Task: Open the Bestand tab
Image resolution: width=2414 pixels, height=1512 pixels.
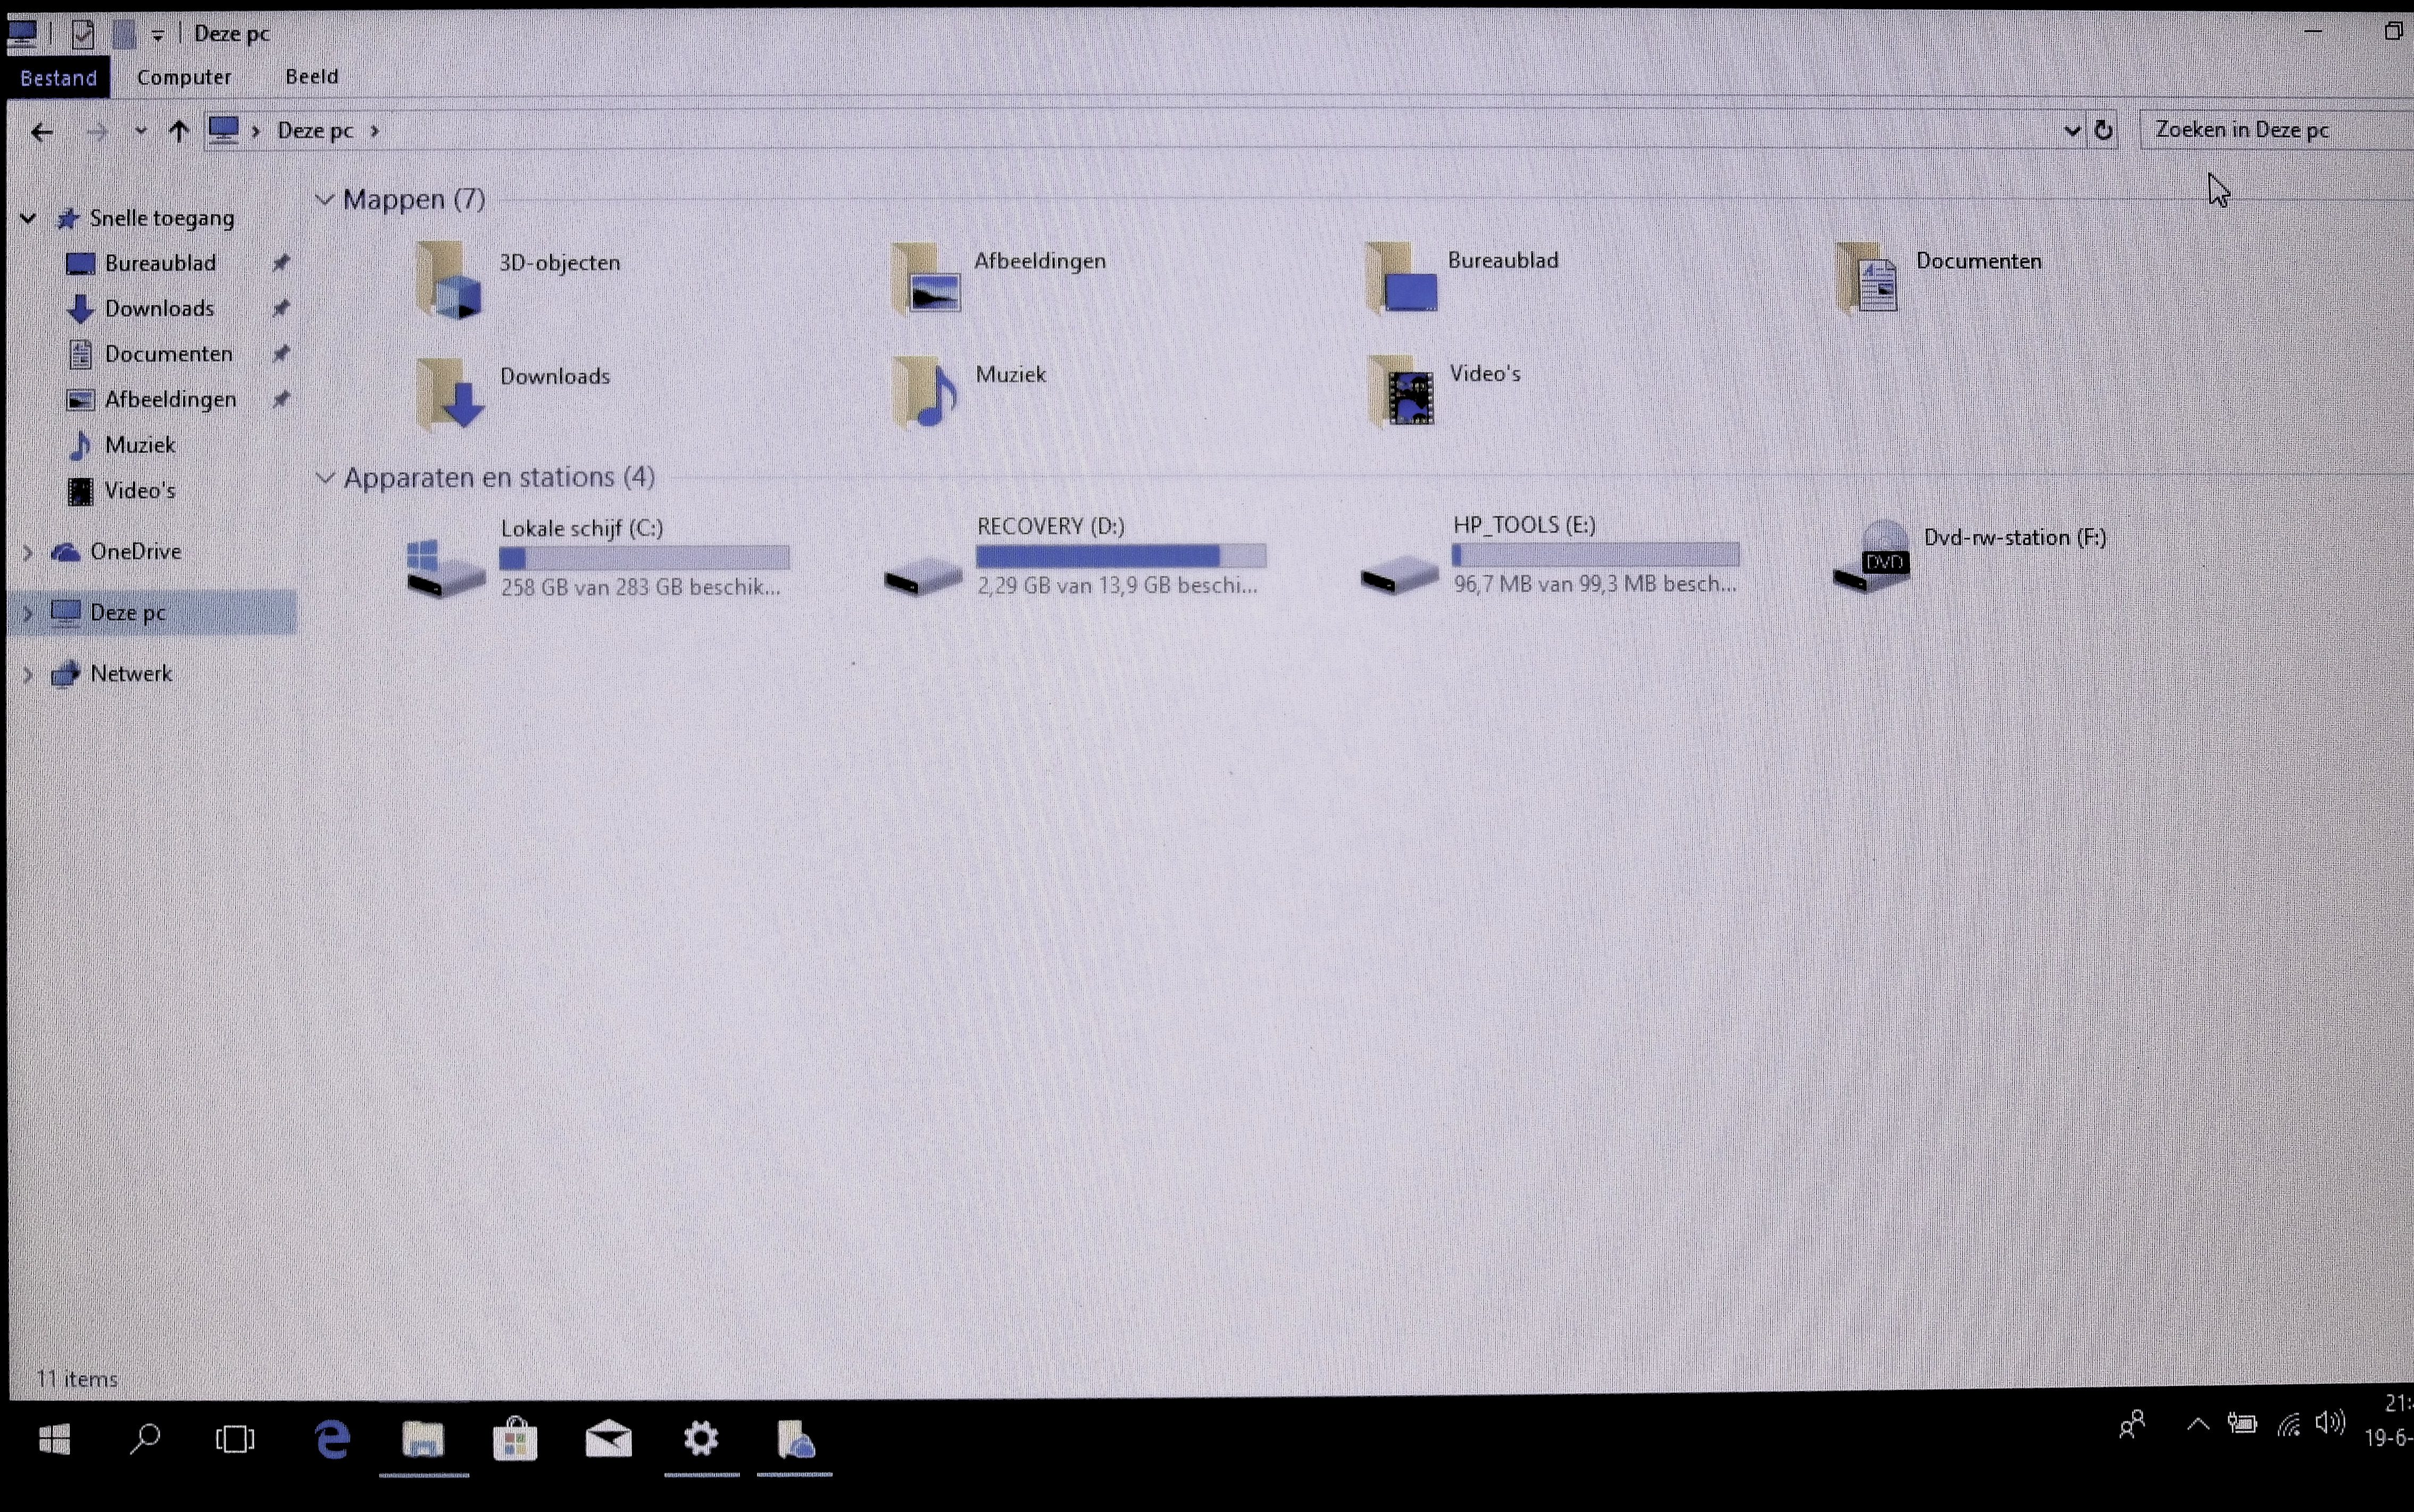Action: click(x=58, y=78)
